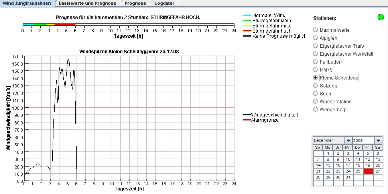Click the highlighted red day 26

click(368, 171)
